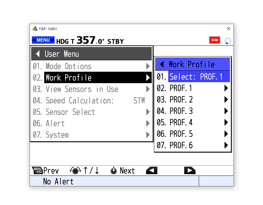
Task: Expand the arrow beside PROF. 5
Action: [226, 134]
